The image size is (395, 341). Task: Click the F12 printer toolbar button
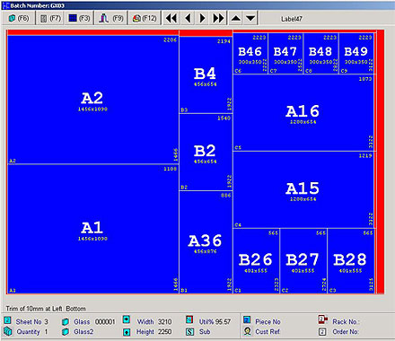coord(145,19)
